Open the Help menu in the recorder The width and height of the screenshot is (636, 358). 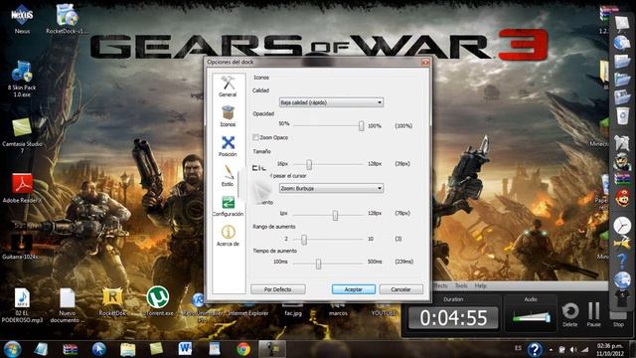(480, 285)
